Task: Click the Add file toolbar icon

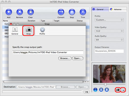Action: [x=9, y=12]
